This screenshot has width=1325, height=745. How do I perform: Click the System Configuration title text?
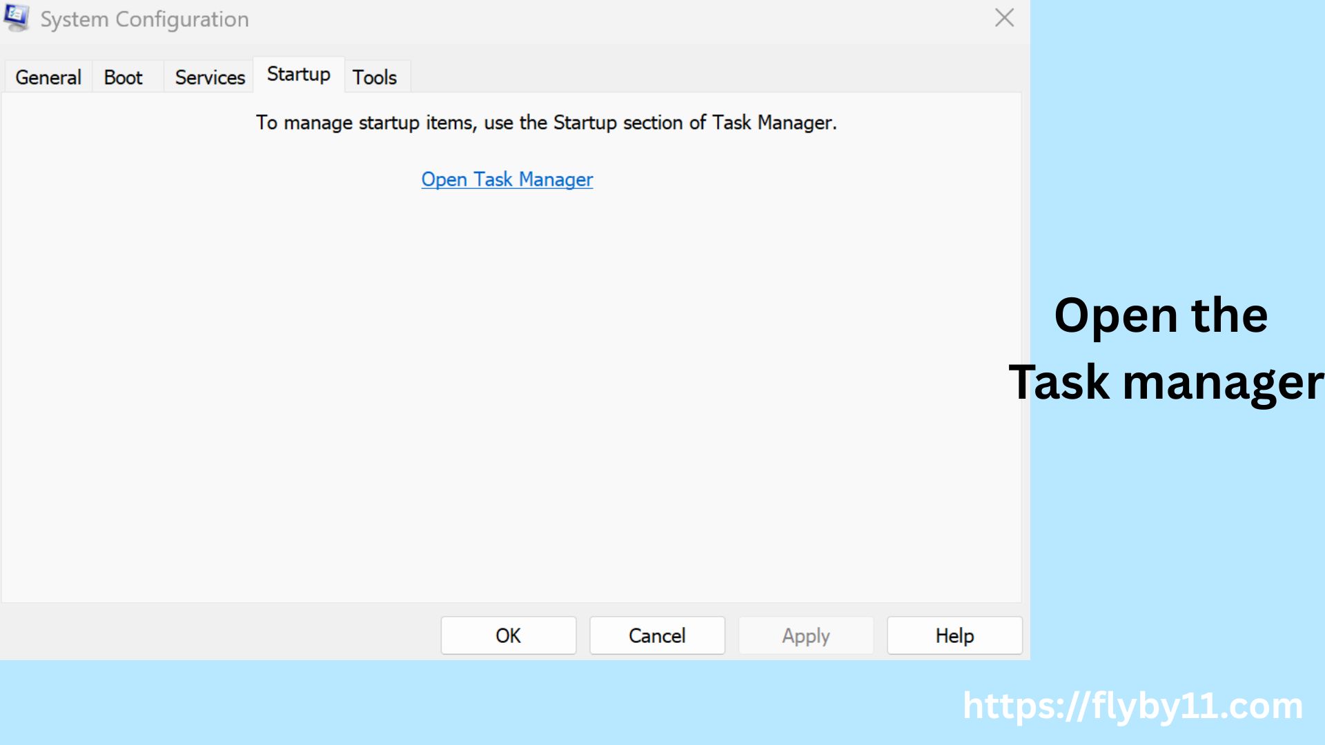tap(144, 19)
